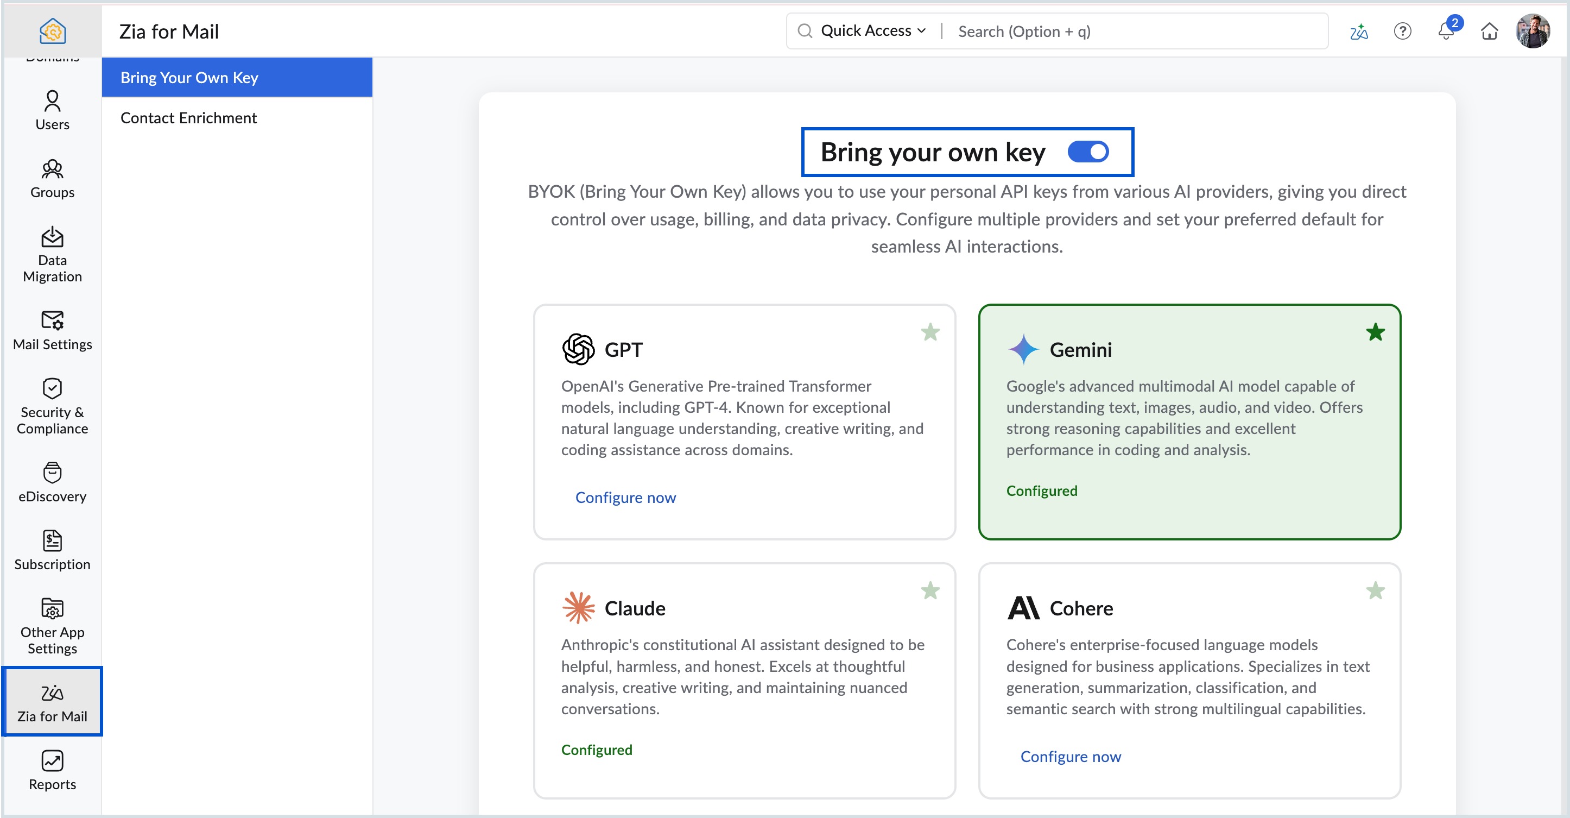Select Bring Your Own Key menu item
This screenshot has height=818, width=1570.
(189, 78)
